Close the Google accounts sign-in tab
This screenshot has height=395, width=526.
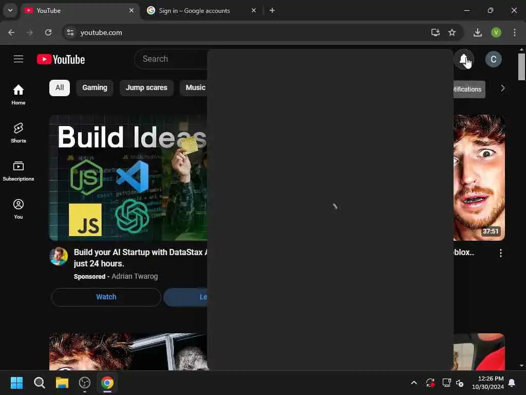point(254,10)
